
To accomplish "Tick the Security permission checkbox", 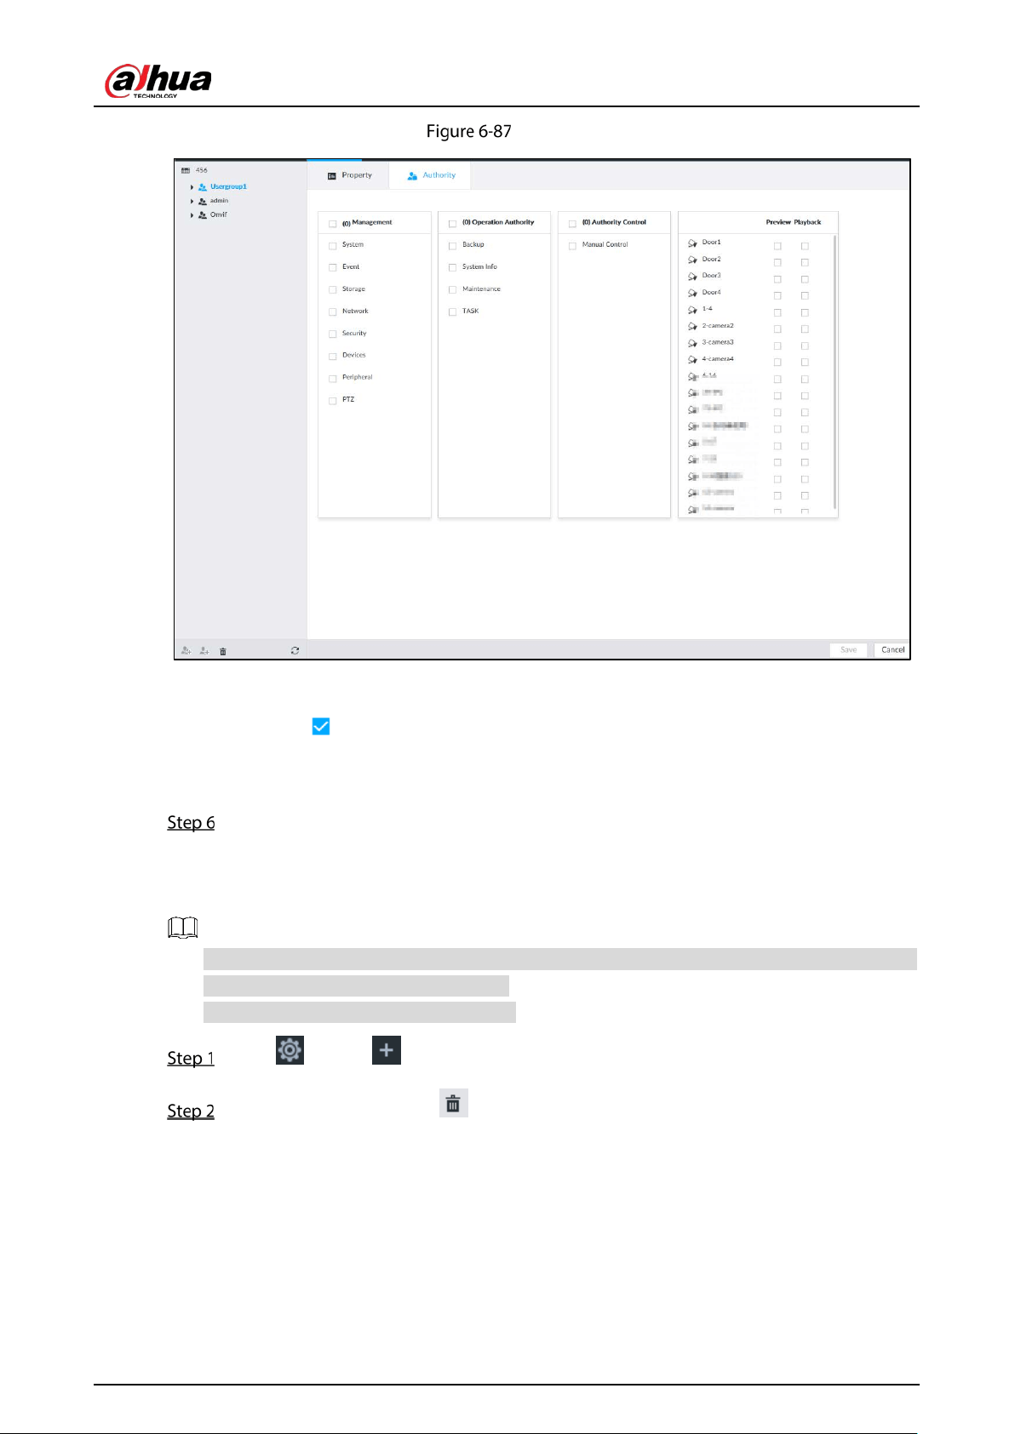I will point(333,334).
